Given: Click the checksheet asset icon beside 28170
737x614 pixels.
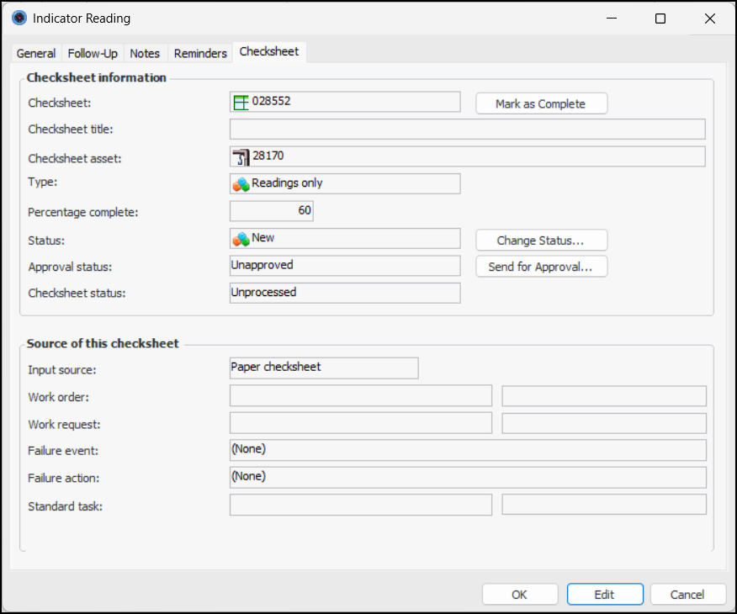Looking at the screenshot, I should 241,156.
